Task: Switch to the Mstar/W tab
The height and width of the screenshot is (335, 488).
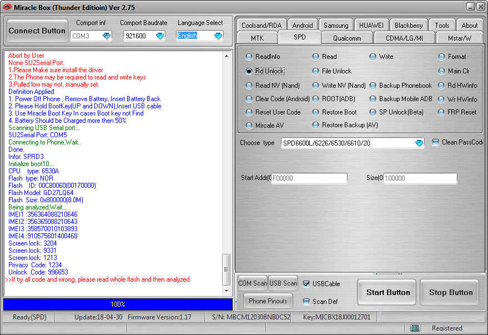Action: (459, 38)
